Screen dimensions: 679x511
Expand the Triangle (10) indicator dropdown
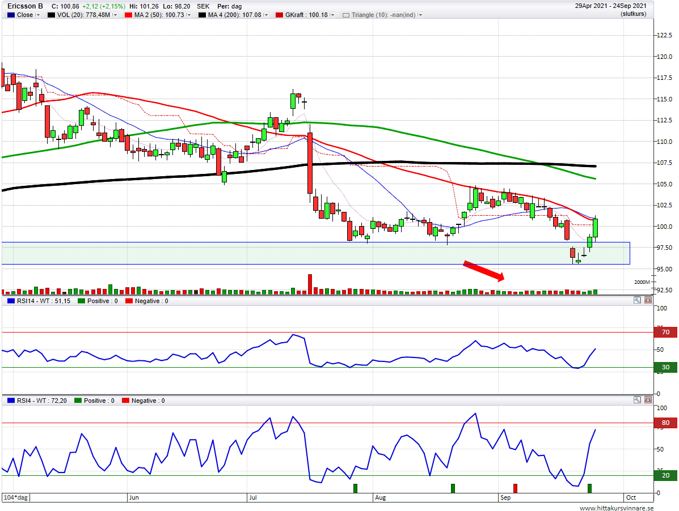click(x=420, y=15)
